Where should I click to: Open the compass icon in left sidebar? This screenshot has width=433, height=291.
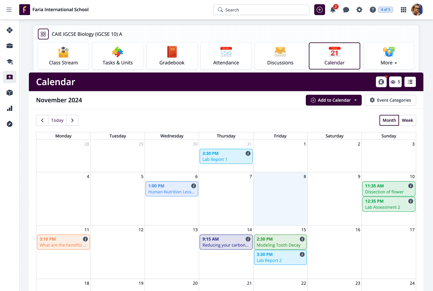pyautogui.click(x=10, y=124)
